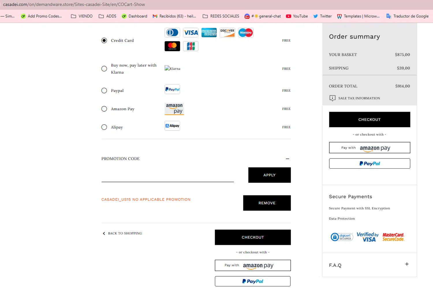Click the Diners Club card icon
Image resolution: width=433 pixels, height=301 pixels.
pos(172,33)
